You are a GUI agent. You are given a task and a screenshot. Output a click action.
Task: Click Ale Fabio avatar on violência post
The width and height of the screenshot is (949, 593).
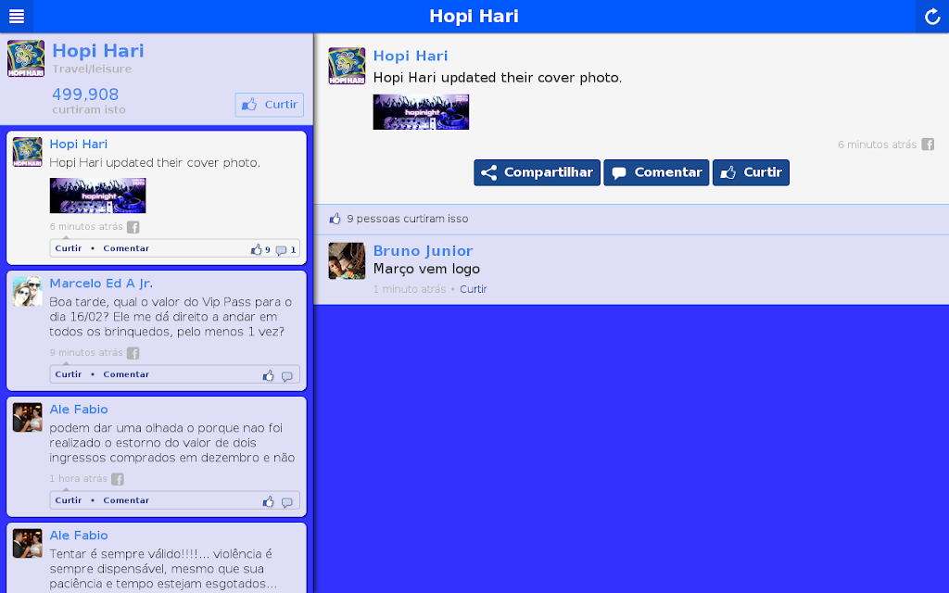click(27, 543)
